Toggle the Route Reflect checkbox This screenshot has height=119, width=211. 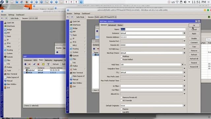pyautogui.click(x=121, y=59)
